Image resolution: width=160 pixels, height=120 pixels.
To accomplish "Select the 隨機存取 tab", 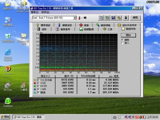I will pos(129,29).
